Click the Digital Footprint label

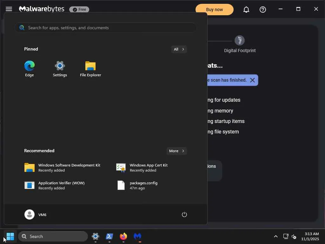click(x=240, y=51)
